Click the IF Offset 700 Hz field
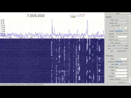The width and height of the screenshot is (131, 98). [121, 28]
